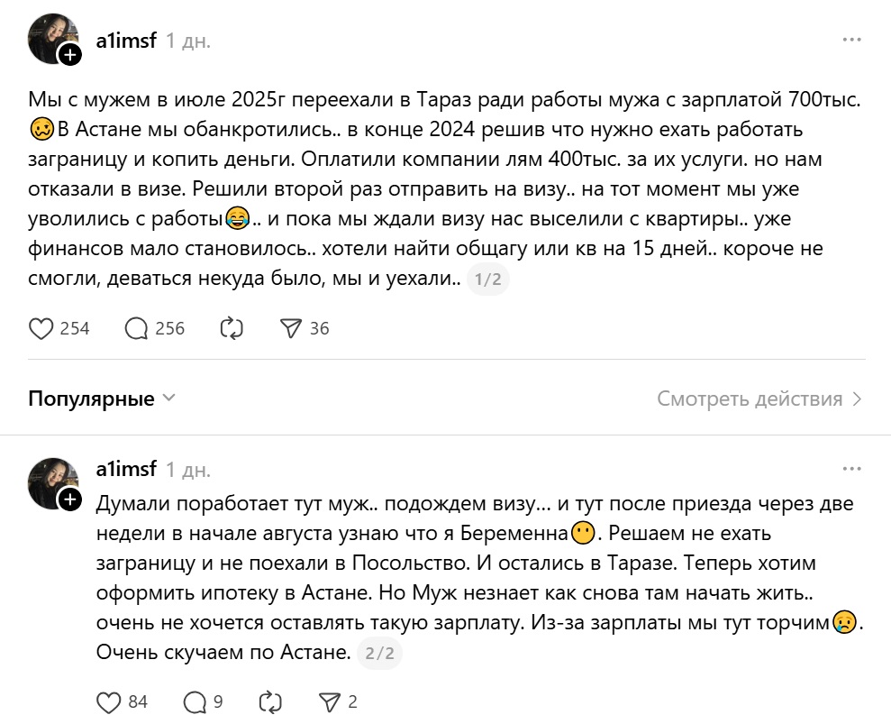Follow a1imsf via plus badge on first avatar

point(70,56)
